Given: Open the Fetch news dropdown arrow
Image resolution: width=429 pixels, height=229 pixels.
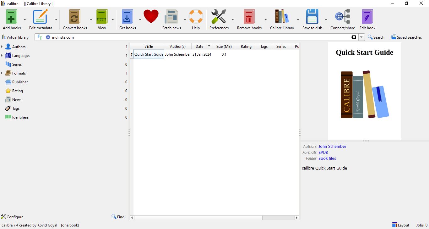Looking at the screenshot, I should point(185,20).
